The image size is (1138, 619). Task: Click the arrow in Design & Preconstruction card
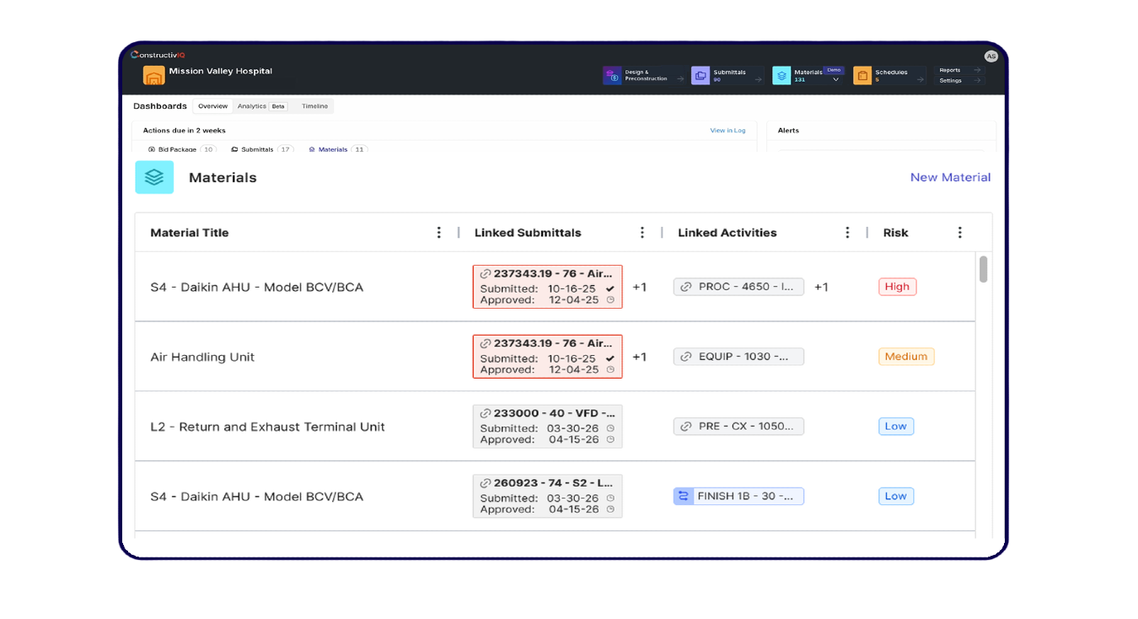tap(680, 79)
